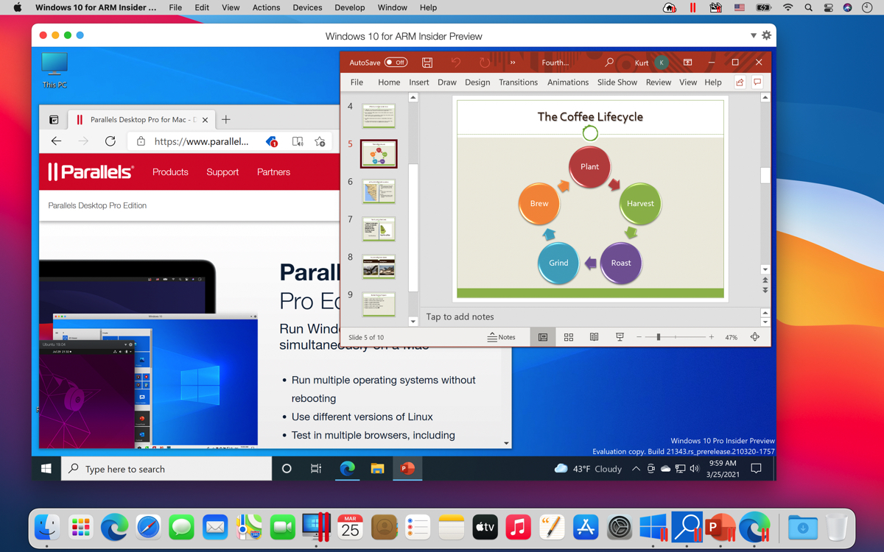The width and height of the screenshot is (884, 552).
Task: Switch to Slide Sorter view
Action: click(x=569, y=337)
